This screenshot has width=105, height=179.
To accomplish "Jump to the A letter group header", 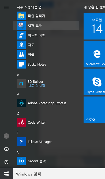I will point(18,94).
